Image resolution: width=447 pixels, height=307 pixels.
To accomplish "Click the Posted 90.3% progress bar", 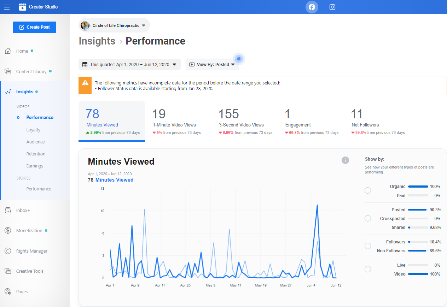I will tap(418, 210).
